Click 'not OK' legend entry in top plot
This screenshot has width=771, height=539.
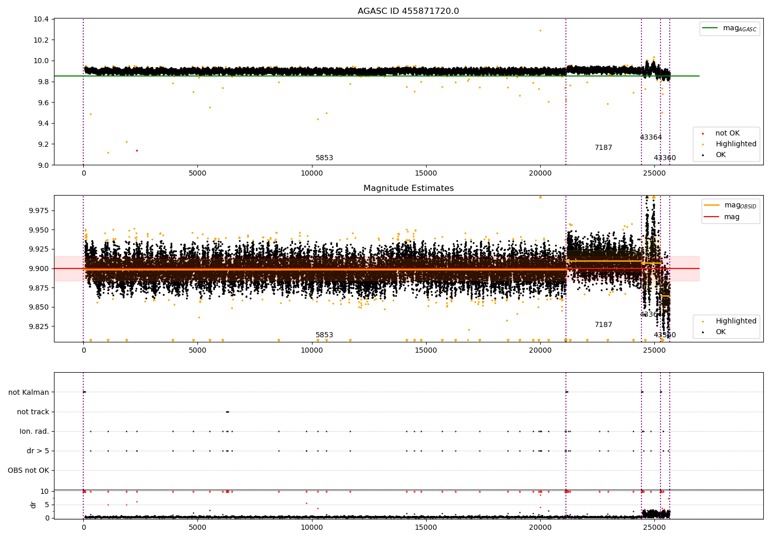(727, 133)
